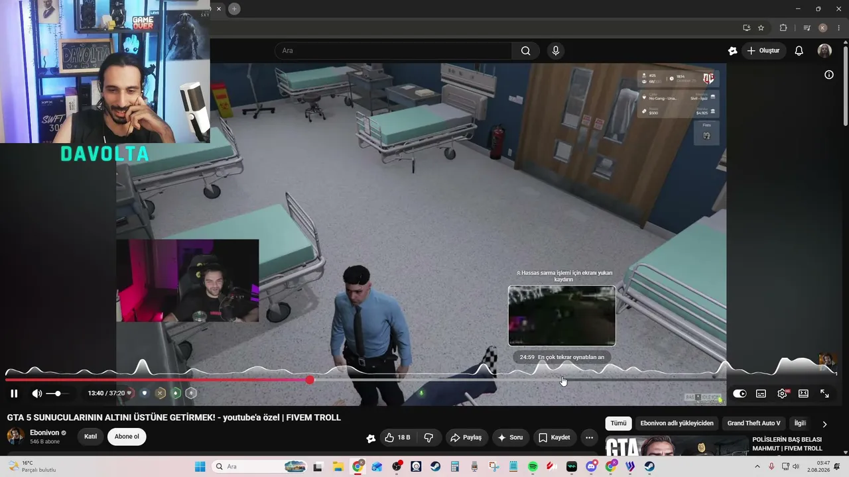Image resolution: width=849 pixels, height=477 pixels.
Task: Select the Tümü filter chip
Action: (x=618, y=423)
